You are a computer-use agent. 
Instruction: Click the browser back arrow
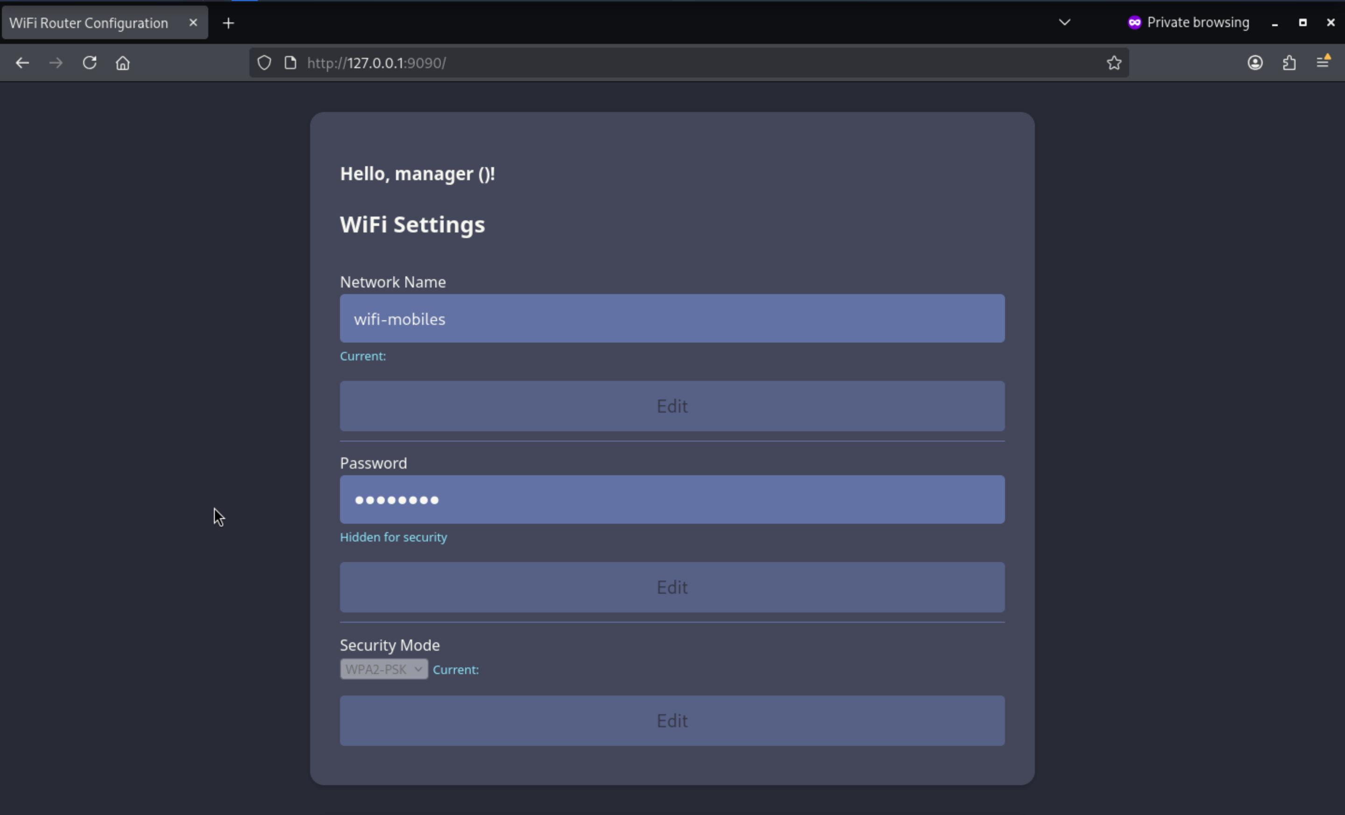click(x=22, y=63)
